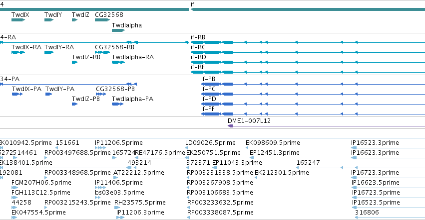Image resolution: width=425 pixels, height=220 pixels.
Task: Open the if-RD transcript
Action: 308,62
